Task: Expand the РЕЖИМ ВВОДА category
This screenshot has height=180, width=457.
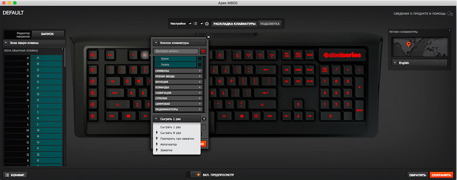Action: (178, 76)
